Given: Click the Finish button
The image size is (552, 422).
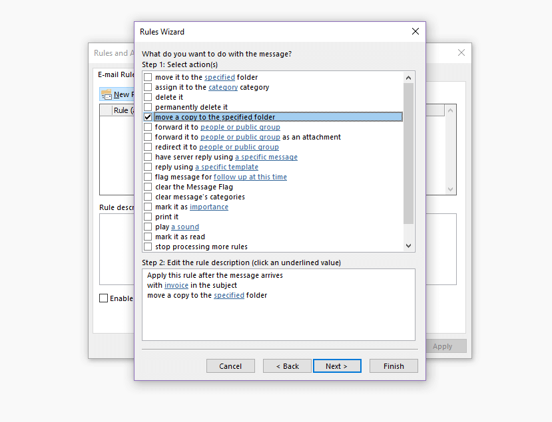Looking at the screenshot, I should 394,366.
